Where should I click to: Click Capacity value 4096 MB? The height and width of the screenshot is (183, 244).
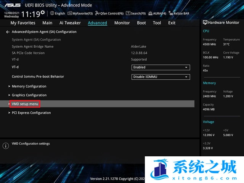tap(209, 109)
